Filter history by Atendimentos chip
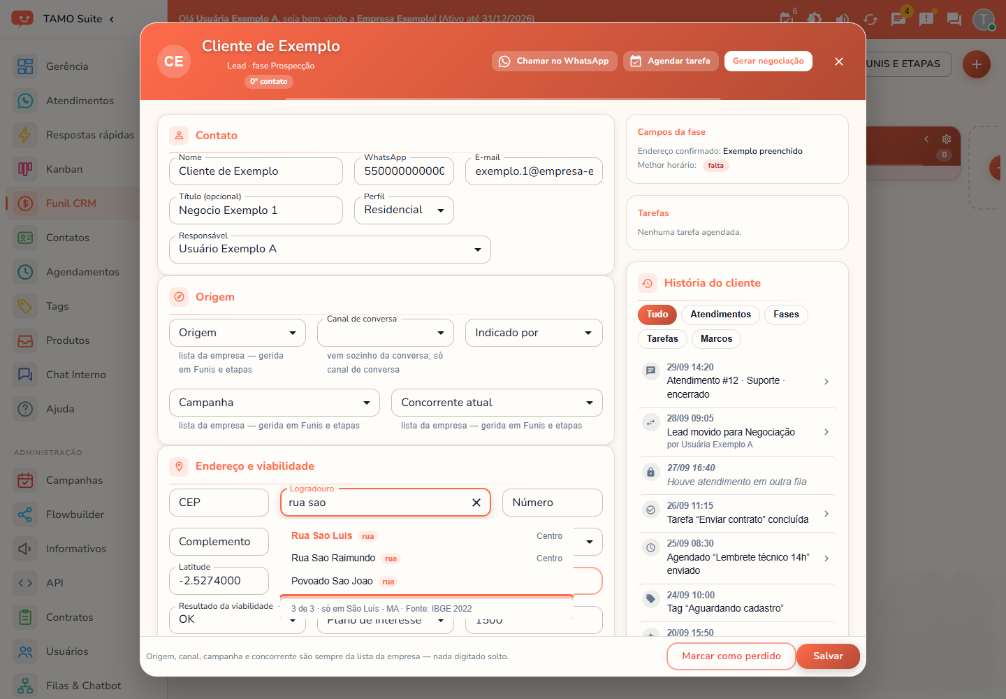1006x699 pixels. [x=720, y=315]
